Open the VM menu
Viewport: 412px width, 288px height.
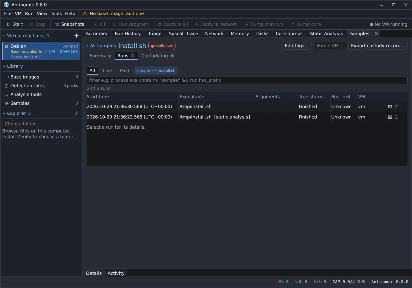click(x=18, y=13)
